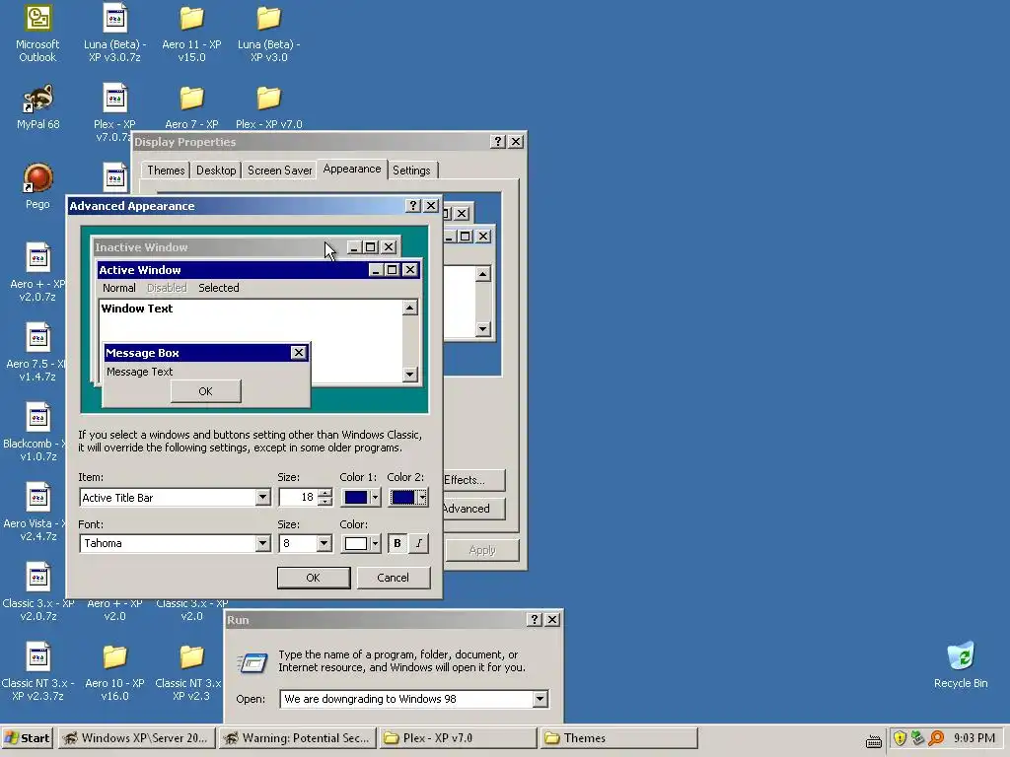Open the font Size dropdown showing 8
1010x757 pixels.
pyautogui.click(x=324, y=543)
